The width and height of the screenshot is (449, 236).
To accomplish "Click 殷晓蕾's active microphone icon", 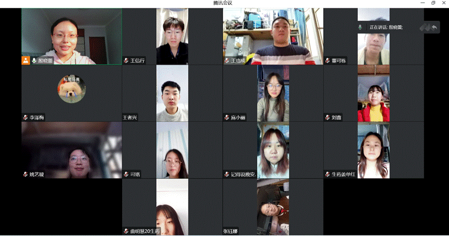I will click(34, 61).
